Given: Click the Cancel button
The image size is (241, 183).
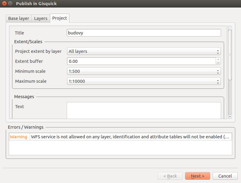Looking at the screenshot, I should tap(225, 176).
